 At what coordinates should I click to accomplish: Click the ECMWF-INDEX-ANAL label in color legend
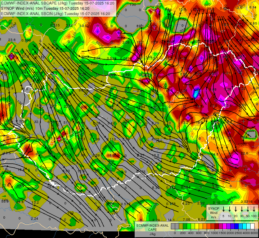[x=152, y=226]
